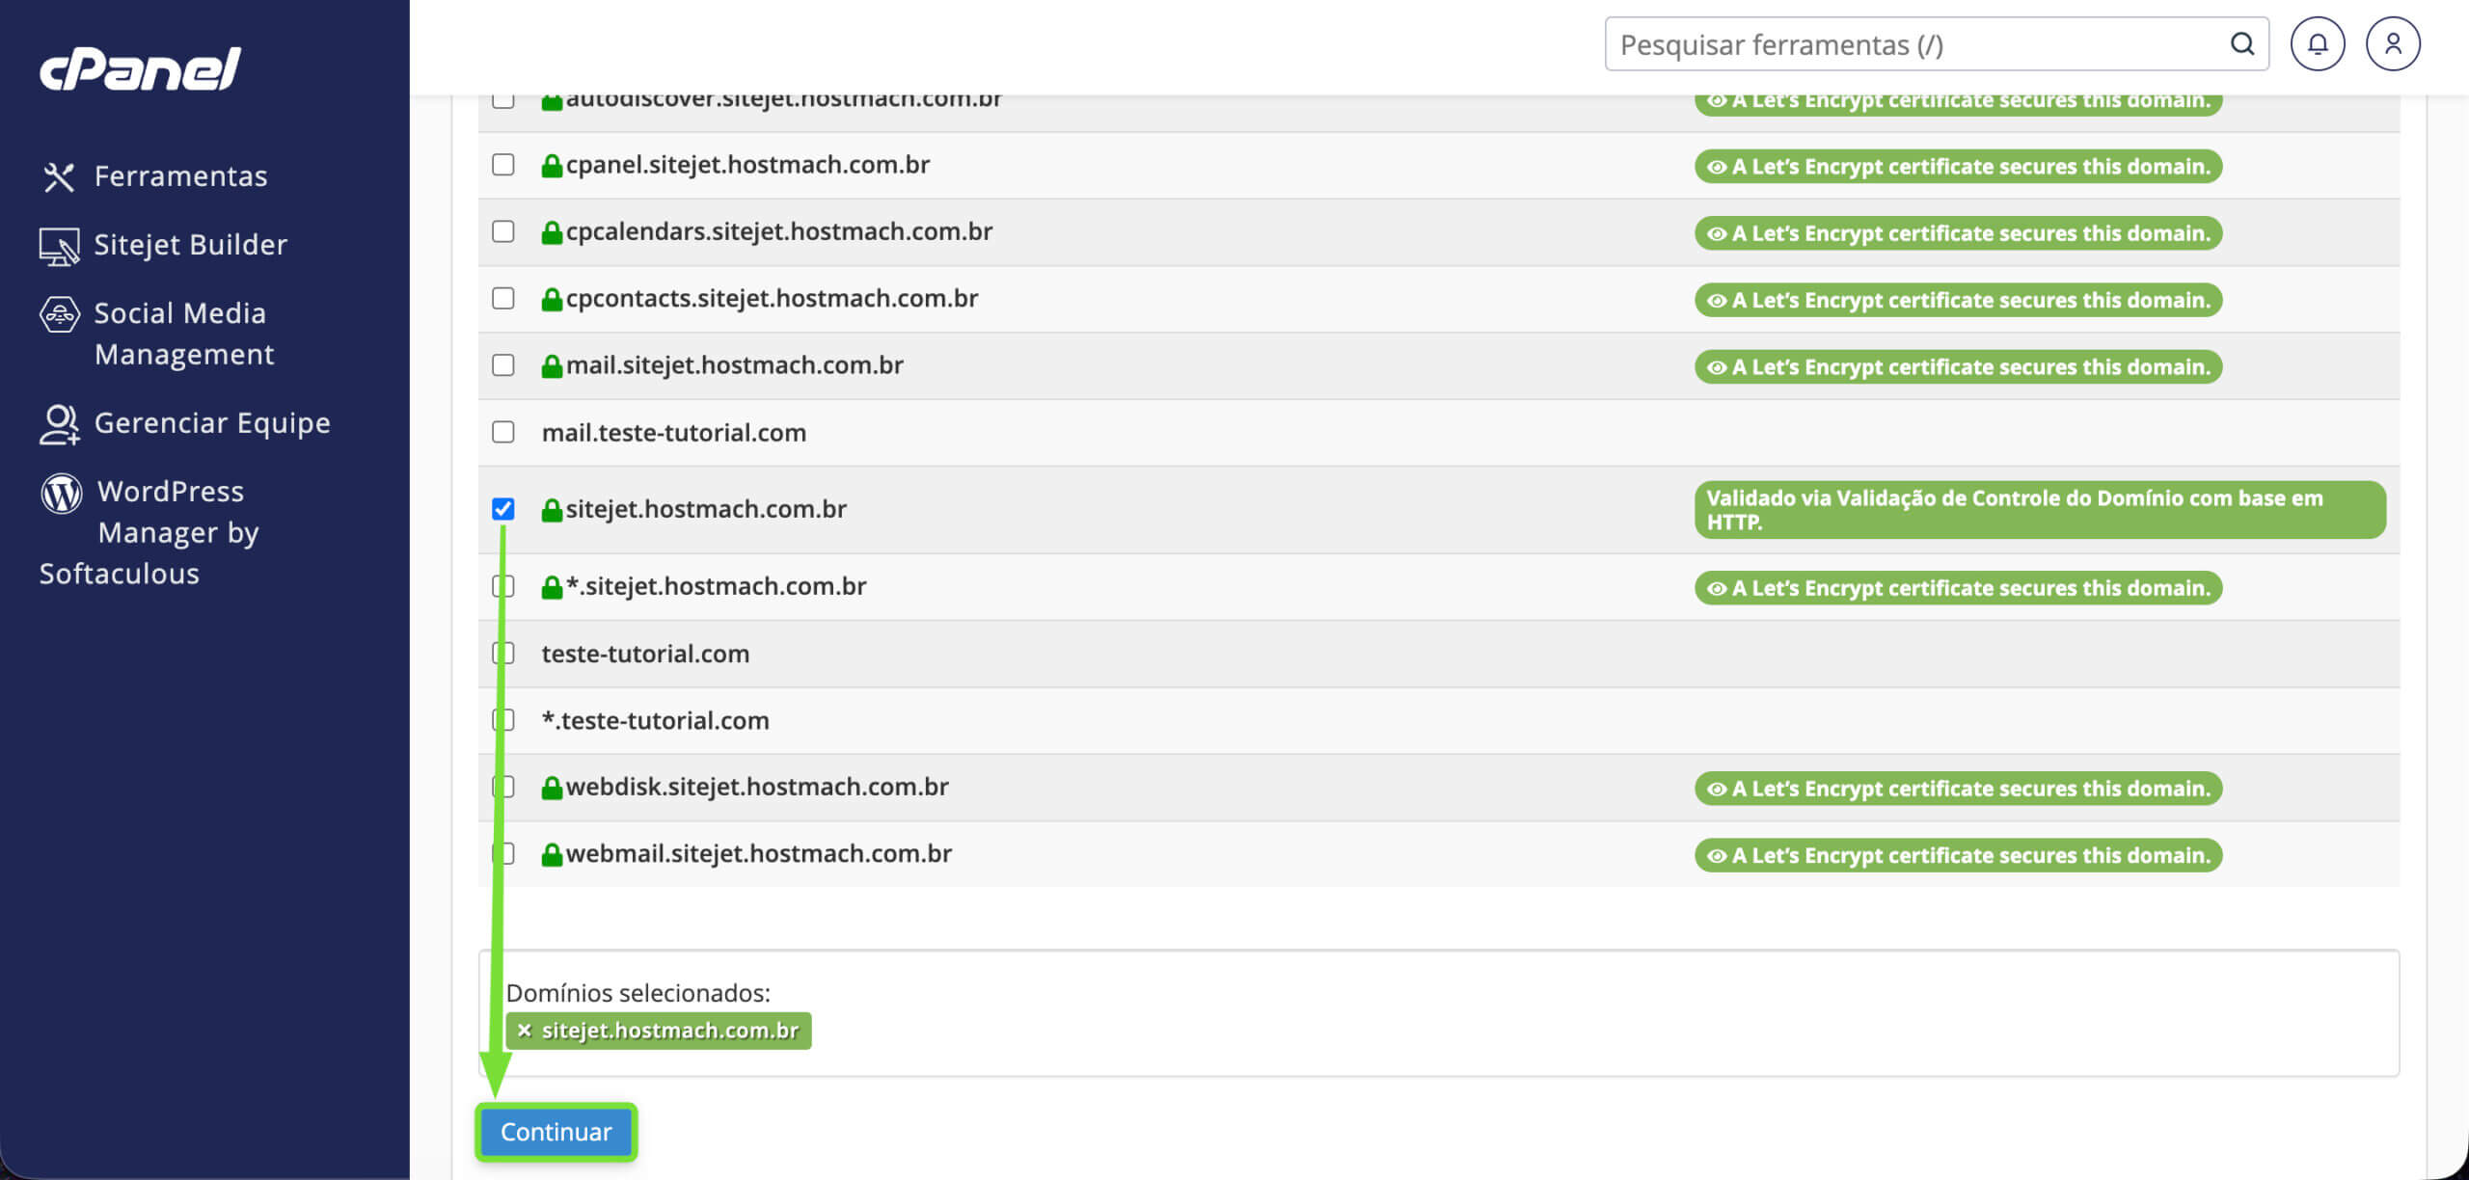Image resolution: width=2469 pixels, height=1180 pixels.
Task: Click certificate badge for webdisk.sitejet.hostmach.com.br
Action: (1959, 789)
